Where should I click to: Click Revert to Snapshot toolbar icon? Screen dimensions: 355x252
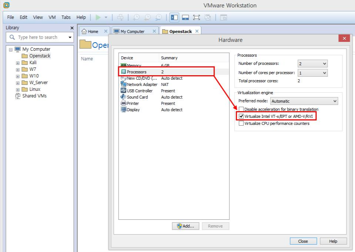147,17
